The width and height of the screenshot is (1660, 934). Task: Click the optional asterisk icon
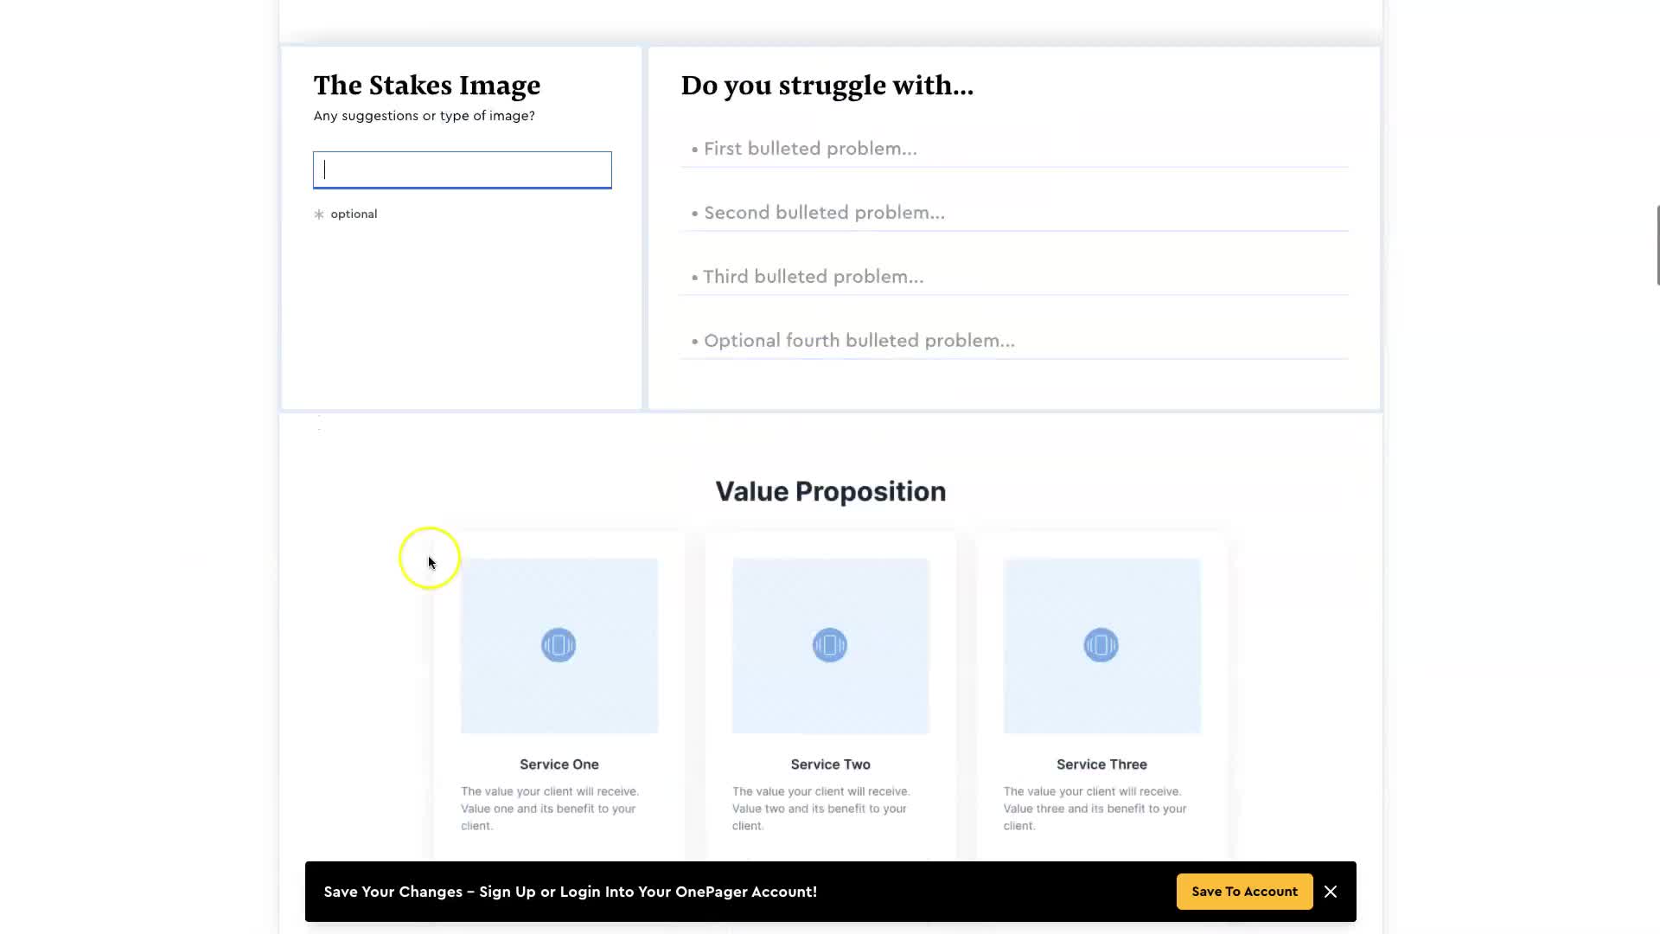(x=319, y=214)
